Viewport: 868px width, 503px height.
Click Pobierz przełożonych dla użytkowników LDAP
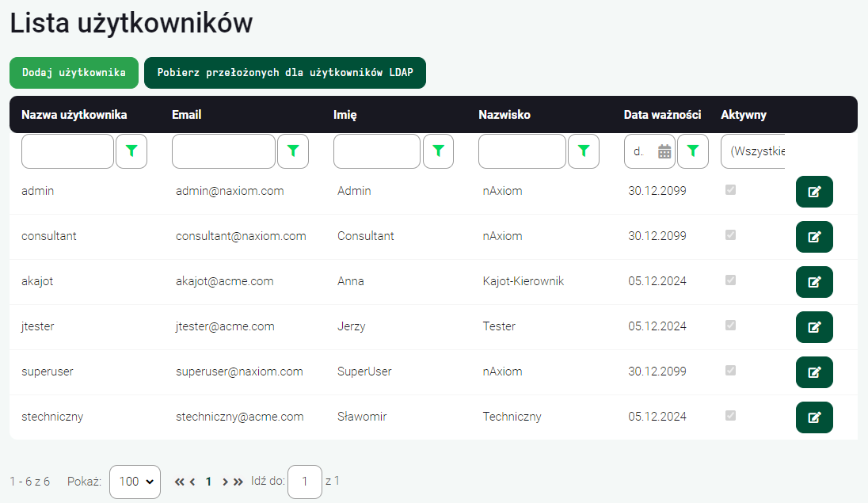(285, 72)
